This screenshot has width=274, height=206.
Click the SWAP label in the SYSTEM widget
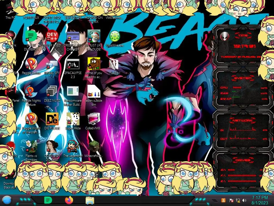point(226,99)
